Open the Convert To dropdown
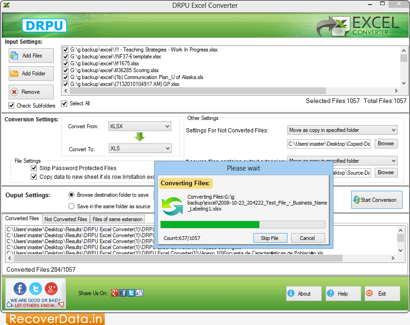 click(140, 148)
